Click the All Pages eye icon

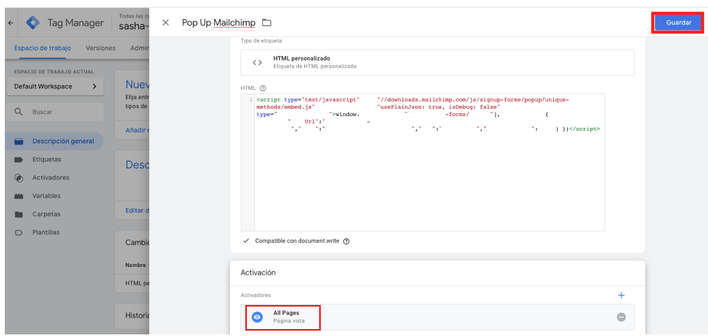tap(258, 317)
